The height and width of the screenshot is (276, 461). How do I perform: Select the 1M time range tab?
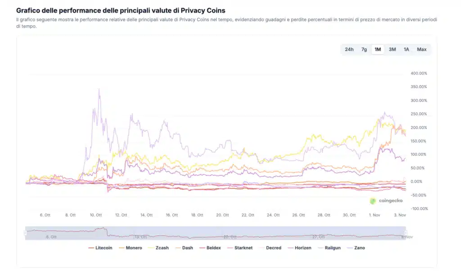point(377,49)
